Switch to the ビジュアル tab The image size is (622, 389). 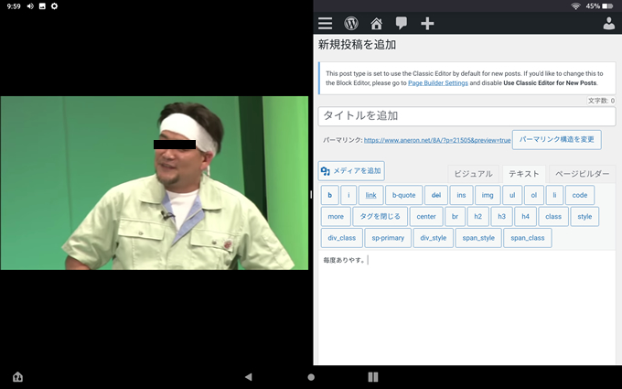click(473, 174)
